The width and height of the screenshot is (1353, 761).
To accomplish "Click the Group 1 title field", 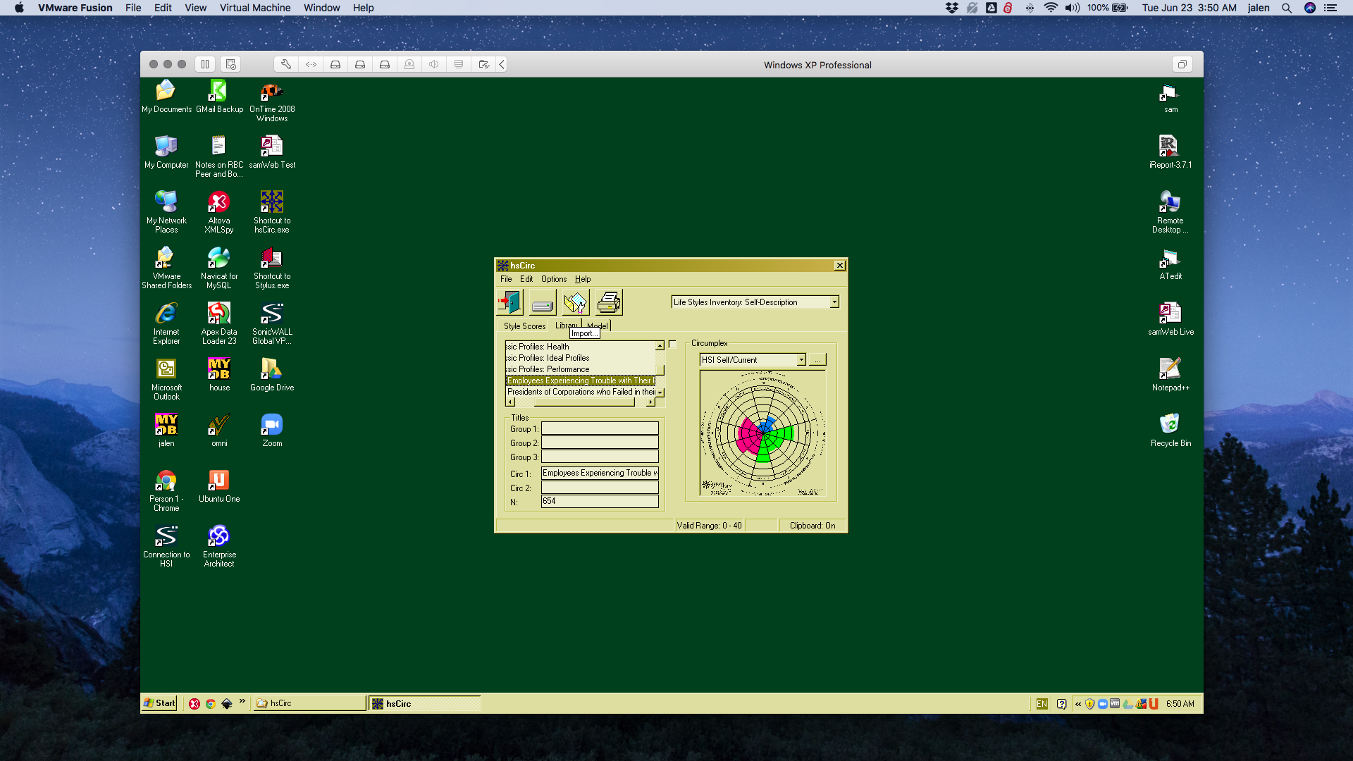I will pos(600,428).
